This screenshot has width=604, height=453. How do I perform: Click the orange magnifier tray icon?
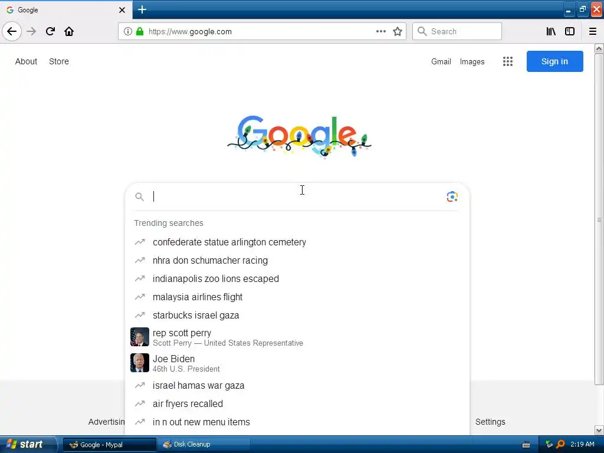[560, 444]
